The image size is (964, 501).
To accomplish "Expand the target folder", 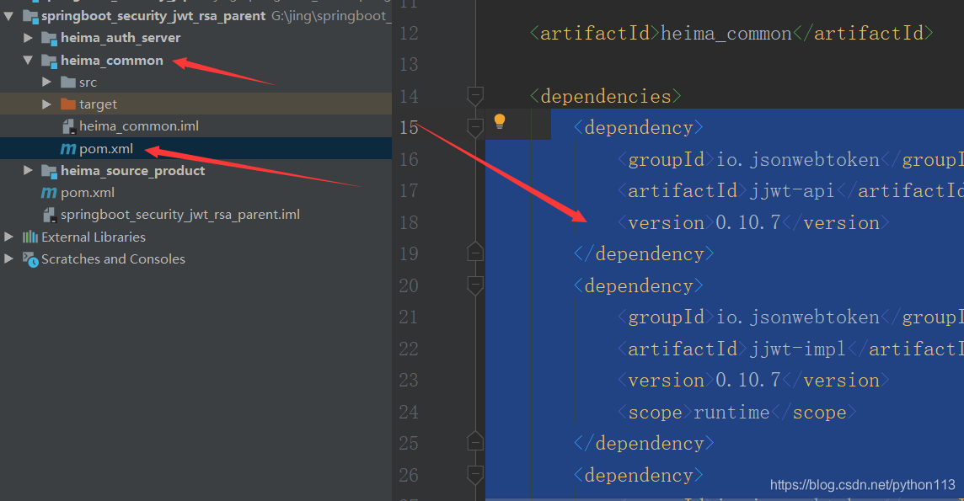I will point(46,104).
